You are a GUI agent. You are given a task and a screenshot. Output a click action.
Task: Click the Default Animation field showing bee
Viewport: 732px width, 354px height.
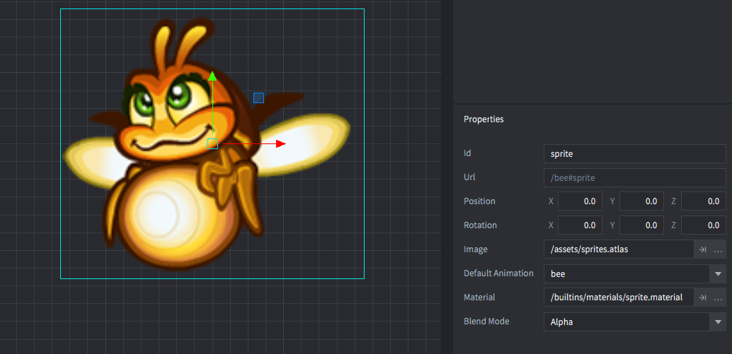pos(627,274)
